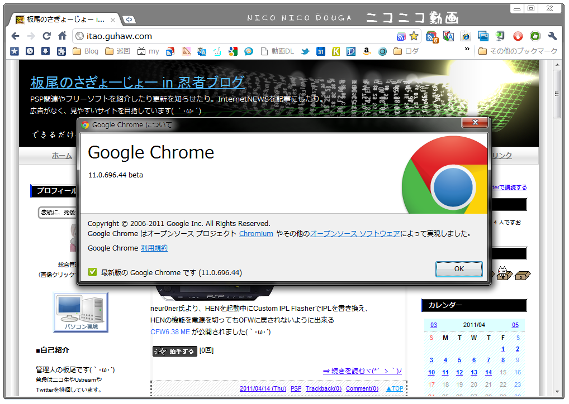The height and width of the screenshot is (404, 569).
Task: Open the CFW6.38 ME link
Action: [170, 332]
